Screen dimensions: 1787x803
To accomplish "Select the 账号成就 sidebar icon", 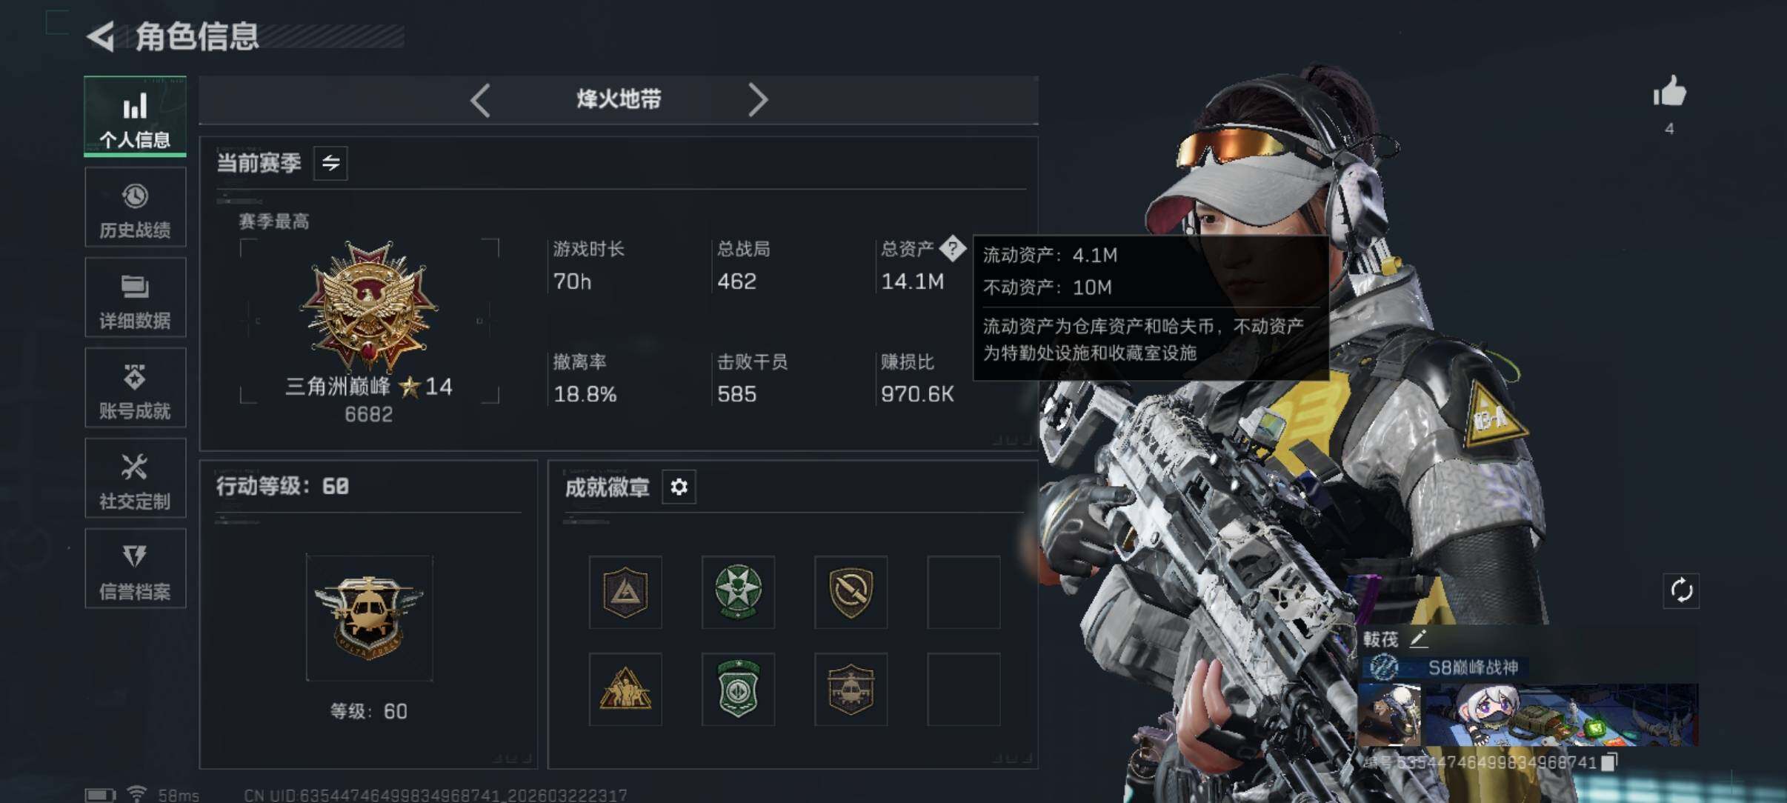I will click(135, 388).
